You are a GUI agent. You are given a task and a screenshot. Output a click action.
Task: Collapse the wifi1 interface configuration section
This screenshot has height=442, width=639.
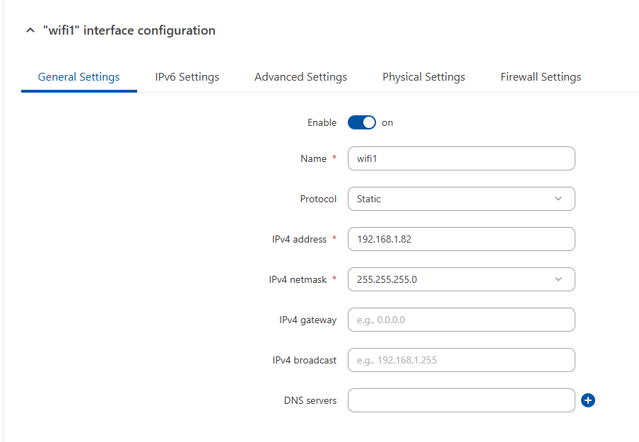pos(30,30)
